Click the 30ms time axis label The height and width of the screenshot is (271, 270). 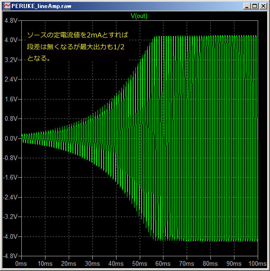(x=92, y=264)
